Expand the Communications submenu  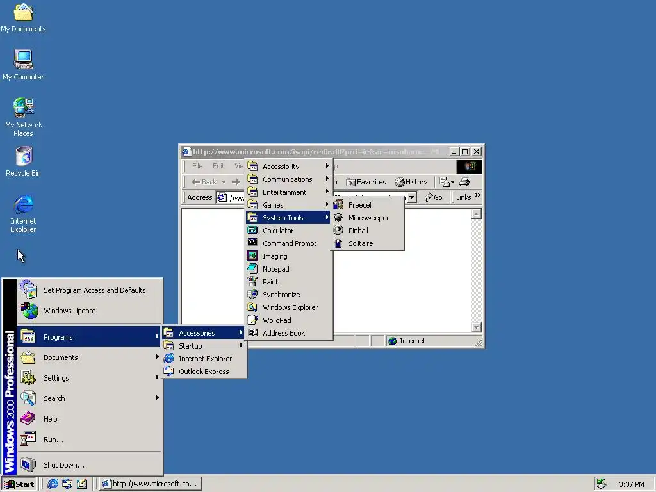(x=289, y=179)
